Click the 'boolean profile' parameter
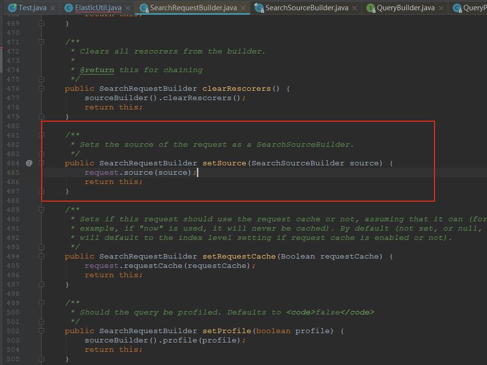The width and height of the screenshot is (487, 365). (x=293, y=331)
